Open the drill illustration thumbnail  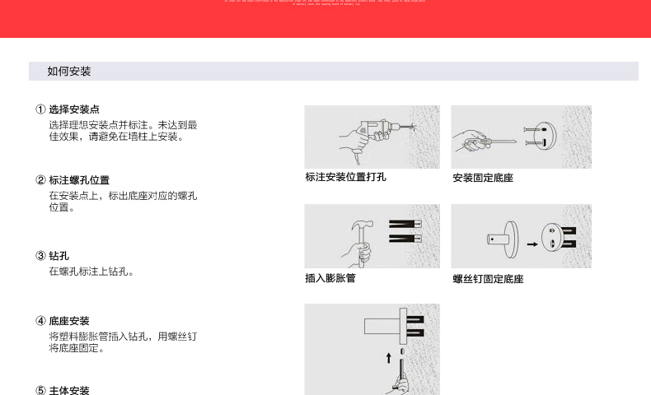click(372, 137)
